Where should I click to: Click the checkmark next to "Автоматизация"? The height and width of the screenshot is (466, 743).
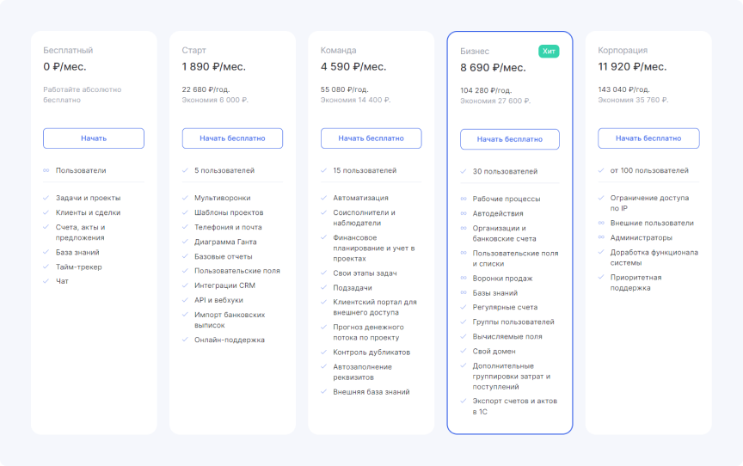[324, 198]
